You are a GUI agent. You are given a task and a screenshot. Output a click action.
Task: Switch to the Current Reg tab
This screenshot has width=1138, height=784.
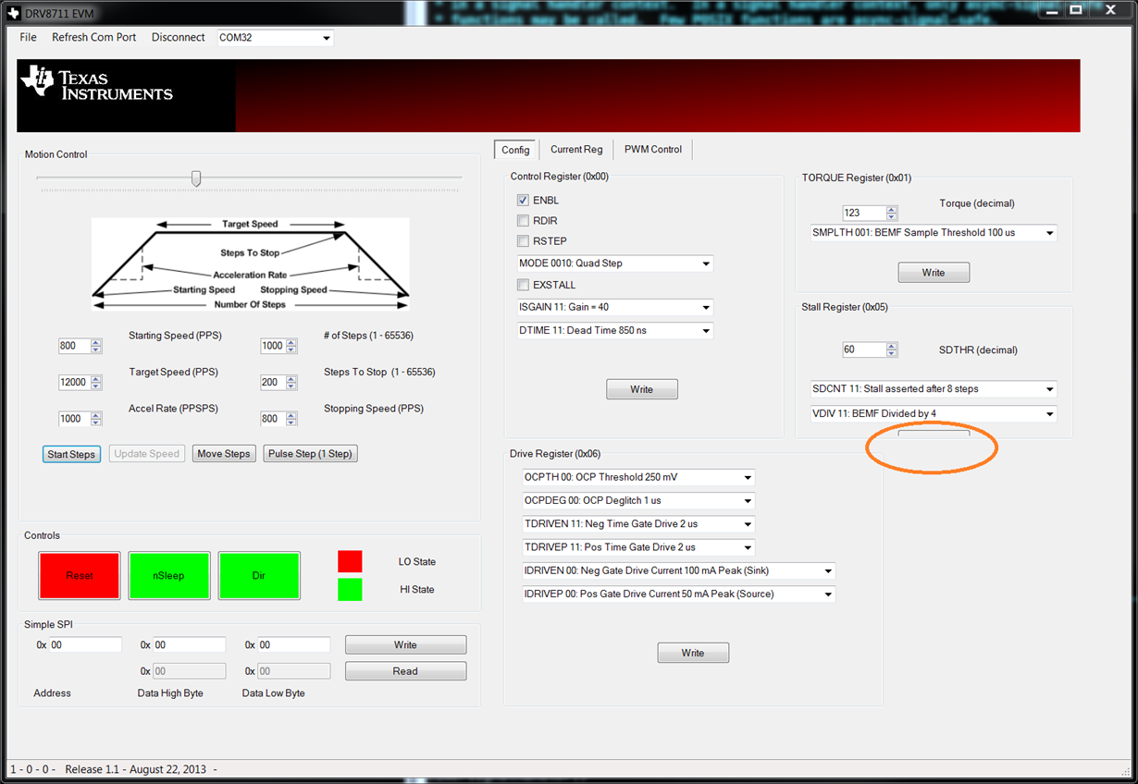(576, 149)
